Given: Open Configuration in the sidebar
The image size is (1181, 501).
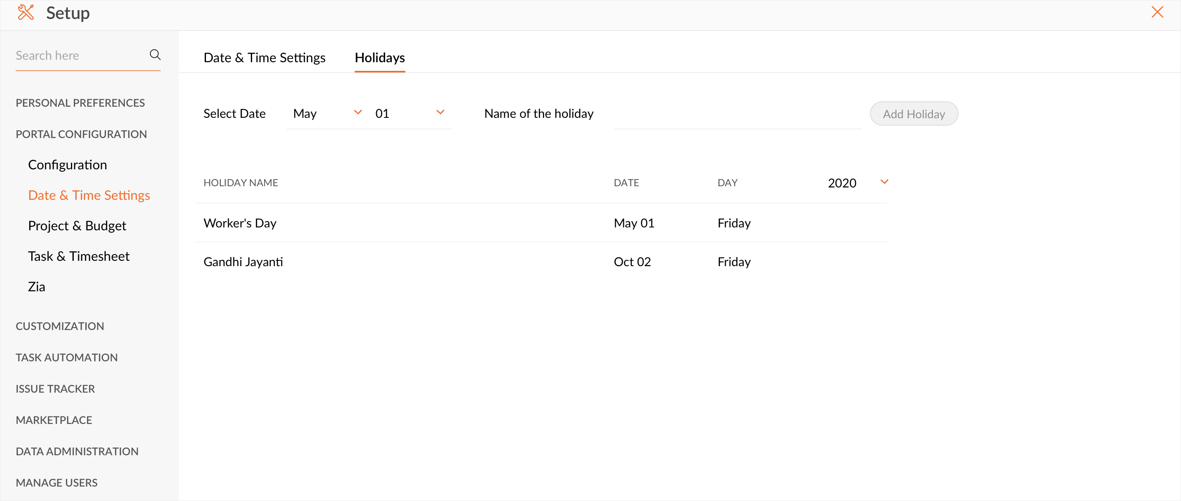Looking at the screenshot, I should (68, 164).
